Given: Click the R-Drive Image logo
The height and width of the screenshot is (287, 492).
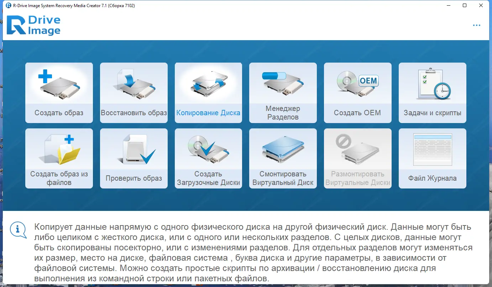Looking at the screenshot, I should coord(33,25).
